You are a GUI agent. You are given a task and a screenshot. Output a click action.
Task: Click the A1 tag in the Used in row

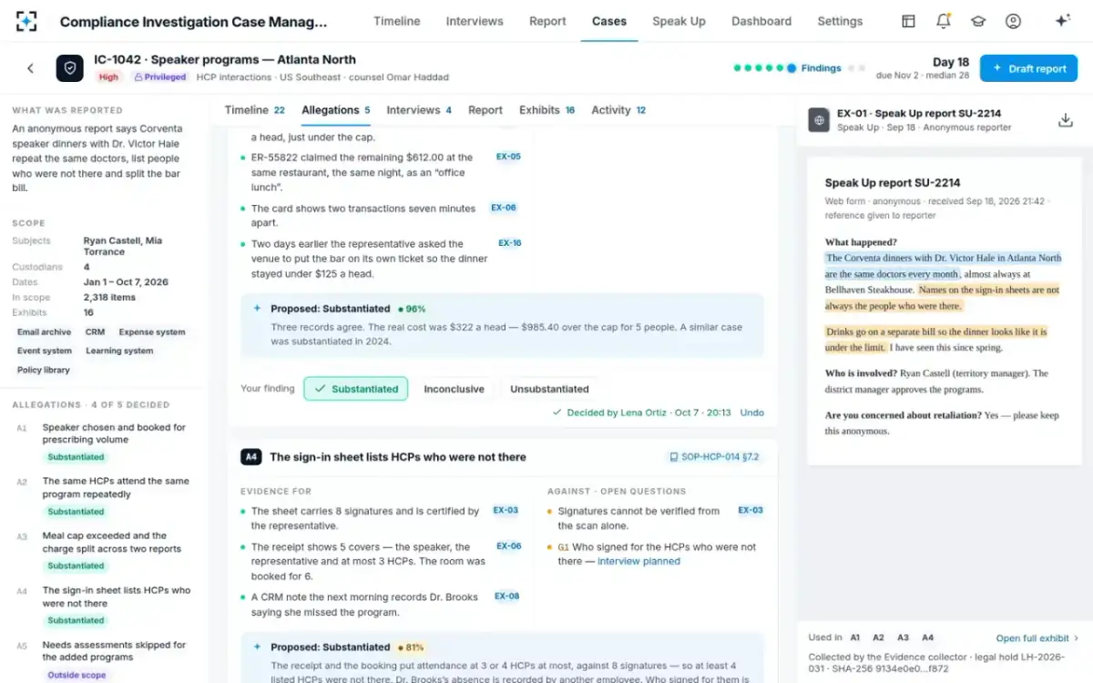[854, 638]
